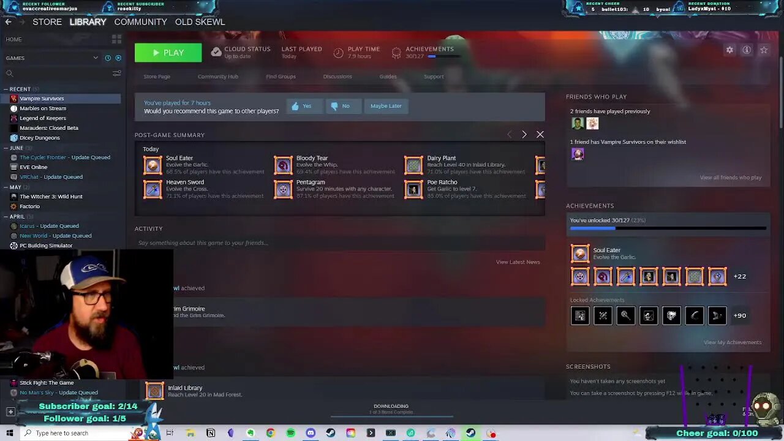Click the activity post input field
784x441 pixels.
tap(340, 243)
